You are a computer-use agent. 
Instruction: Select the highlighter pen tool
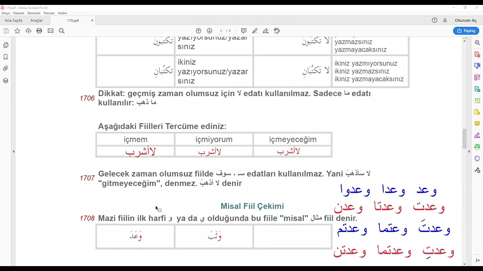pos(255,31)
